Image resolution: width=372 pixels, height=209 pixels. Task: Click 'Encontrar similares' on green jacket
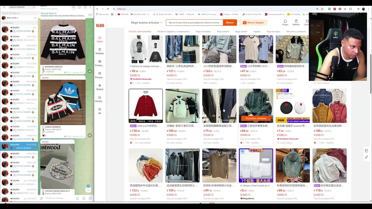pyautogui.click(x=256, y=118)
